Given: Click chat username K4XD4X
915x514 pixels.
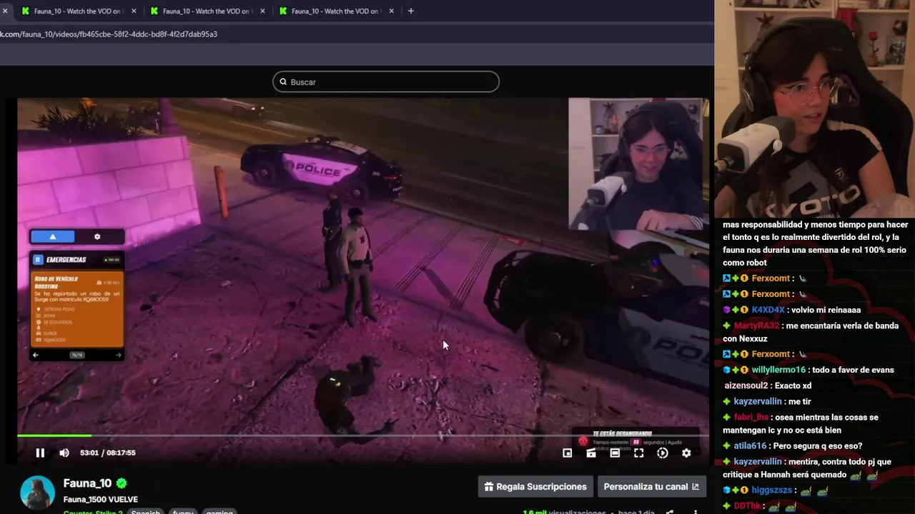Looking at the screenshot, I should tap(768, 310).
